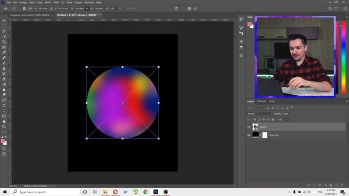Toggle the reference point checkbox
The height and width of the screenshot is (196, 349).
pyautogui.click(x=24, y=9)
